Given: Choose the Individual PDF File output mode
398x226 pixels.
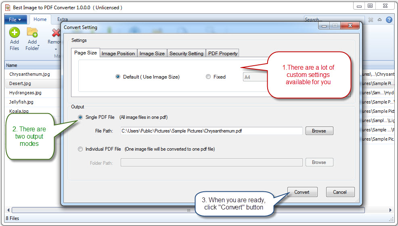Looking at the screenshot, I should coord(80,149).
